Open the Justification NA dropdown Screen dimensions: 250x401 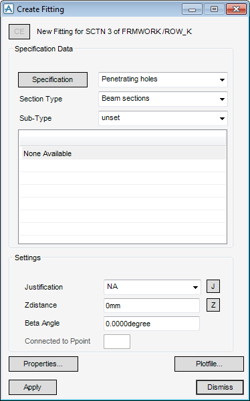click(x=152, y=287)
